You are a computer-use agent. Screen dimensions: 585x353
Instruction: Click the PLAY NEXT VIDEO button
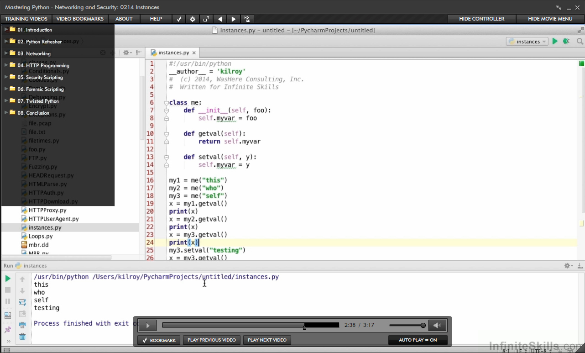pyautogui.click(x=267, y=340)
